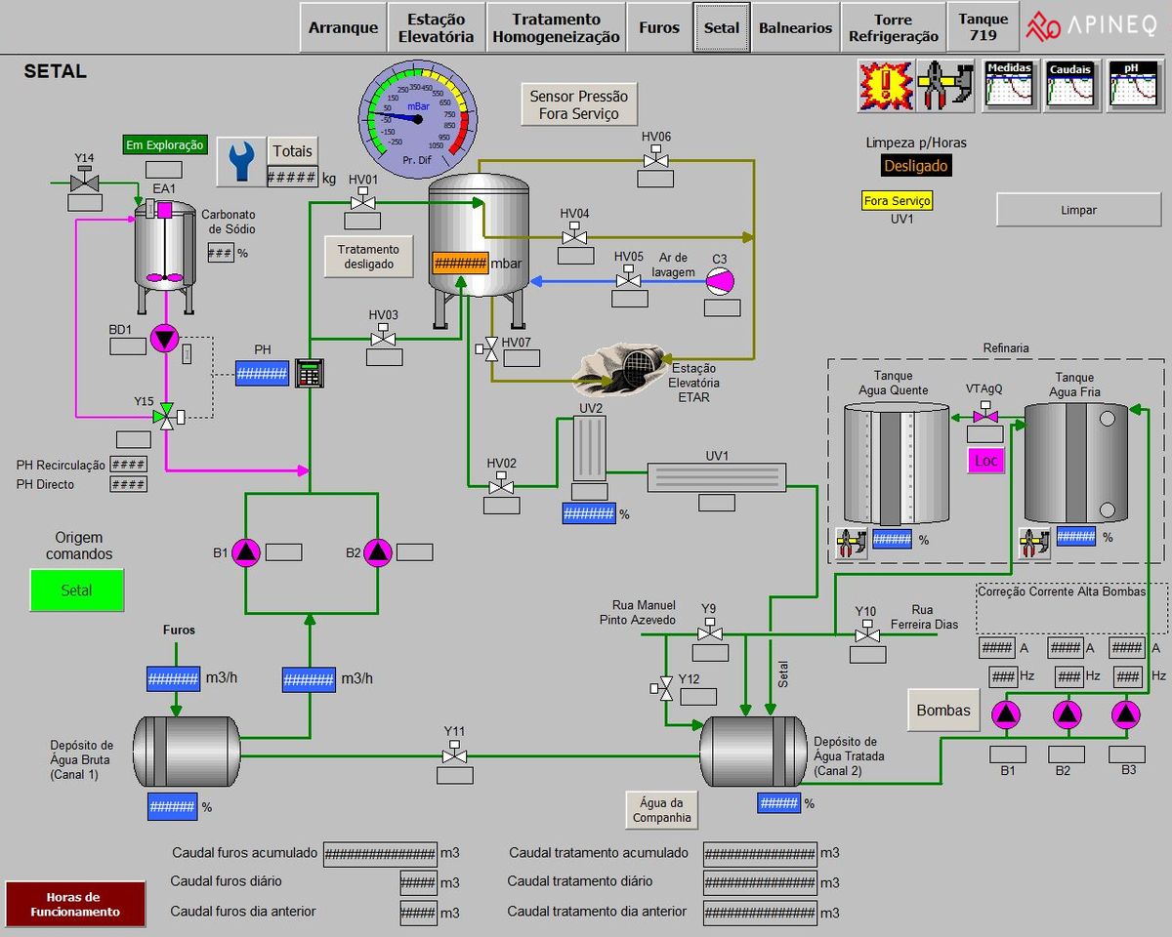Click the Totais button
This screenshot has width=1172, height=937.
(x=293, y=150)
